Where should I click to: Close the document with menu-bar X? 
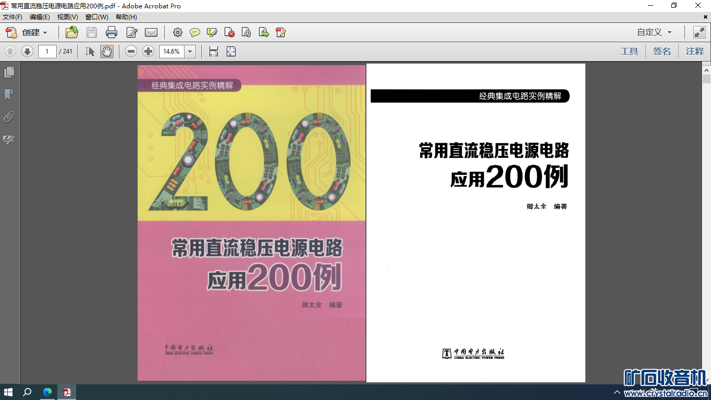(x=705, y=17)
